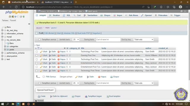Viewport: 190px width, 106px height.
Task: Click the browser refresh icon
Action: pyautogui.click(x=16, y=7)
